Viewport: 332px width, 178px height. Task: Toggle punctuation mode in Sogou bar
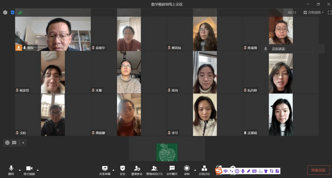231,171
